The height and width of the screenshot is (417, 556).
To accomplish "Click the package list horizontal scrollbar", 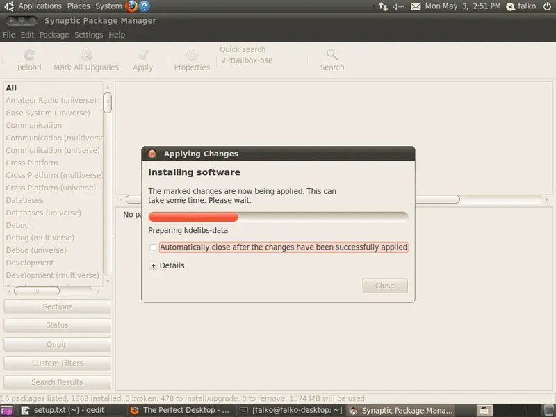I will point(293,199).
